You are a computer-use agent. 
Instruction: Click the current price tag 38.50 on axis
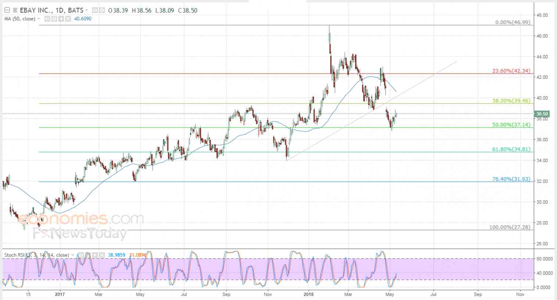click(x=542, y=114)
